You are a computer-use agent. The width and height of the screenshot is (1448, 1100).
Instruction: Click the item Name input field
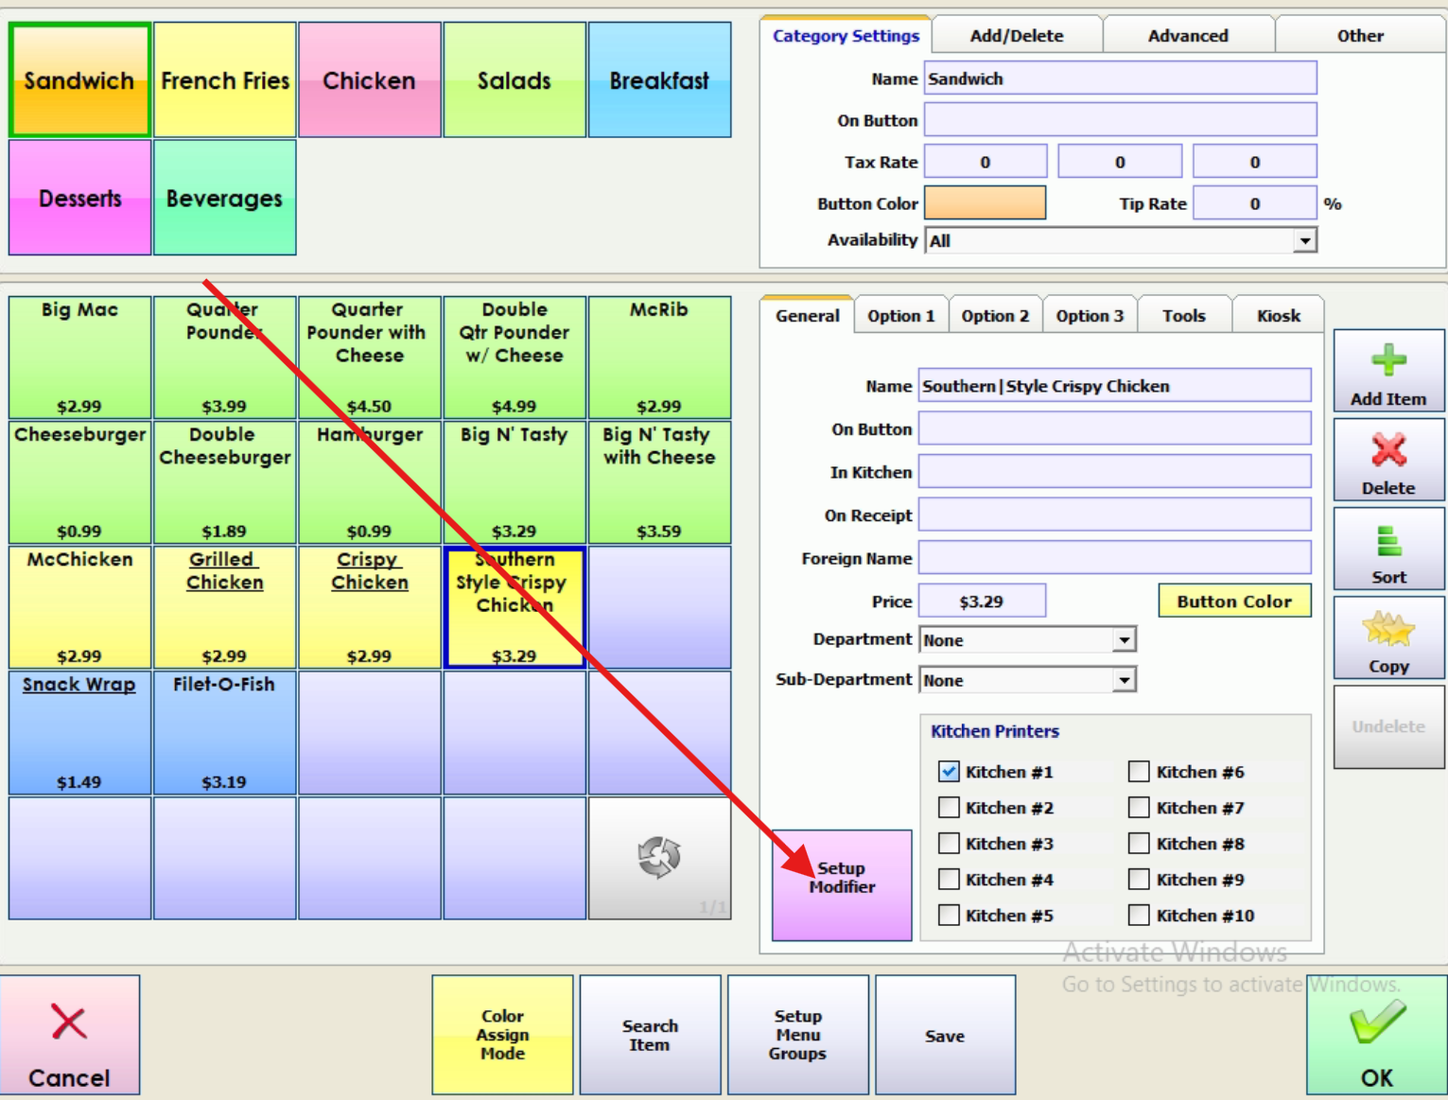[1114, 386]
